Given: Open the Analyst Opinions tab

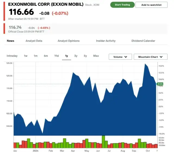Looking at the screenshot, I should click(69, 41).
